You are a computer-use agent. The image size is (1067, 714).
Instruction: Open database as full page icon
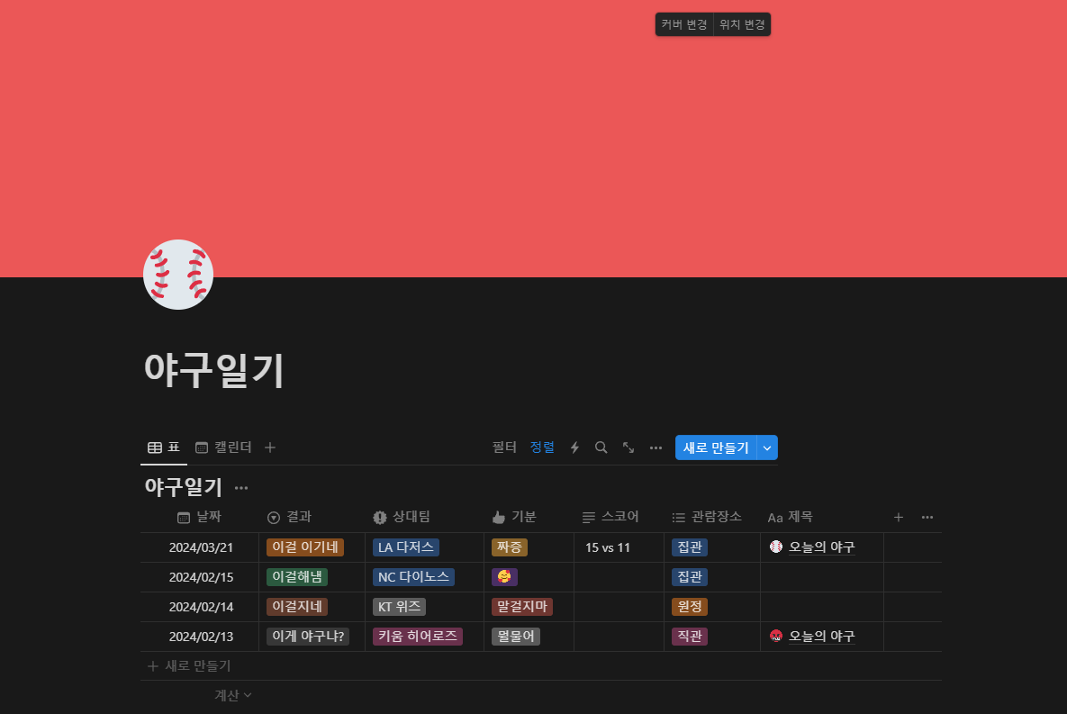628,447
